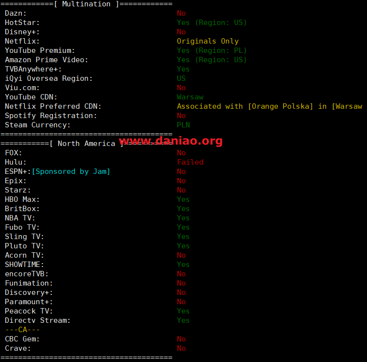
Task: Click the "Starz:" label
Action: coord(18,190)
